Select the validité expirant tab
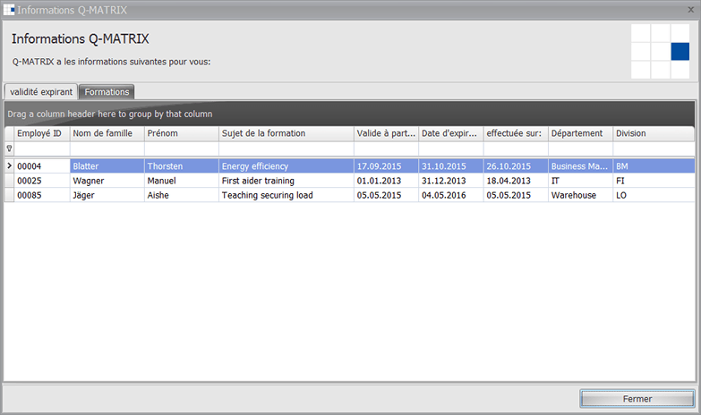The width and height of the screenshot is (701, 415). coord(41,92)
